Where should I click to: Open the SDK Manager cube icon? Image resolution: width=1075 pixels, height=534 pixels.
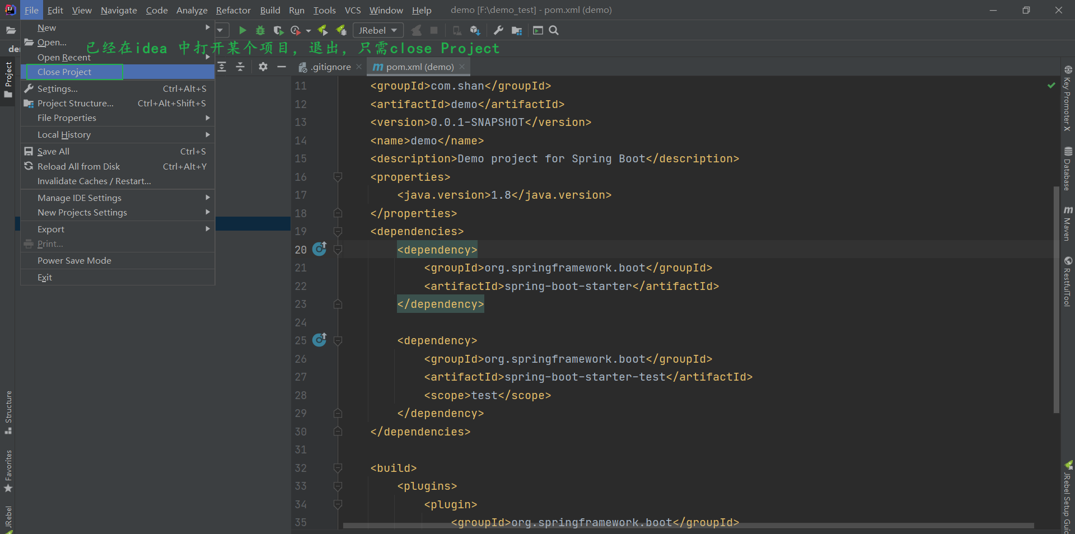[475, 30]
